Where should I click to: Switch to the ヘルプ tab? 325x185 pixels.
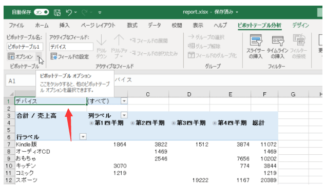(220, 26)
